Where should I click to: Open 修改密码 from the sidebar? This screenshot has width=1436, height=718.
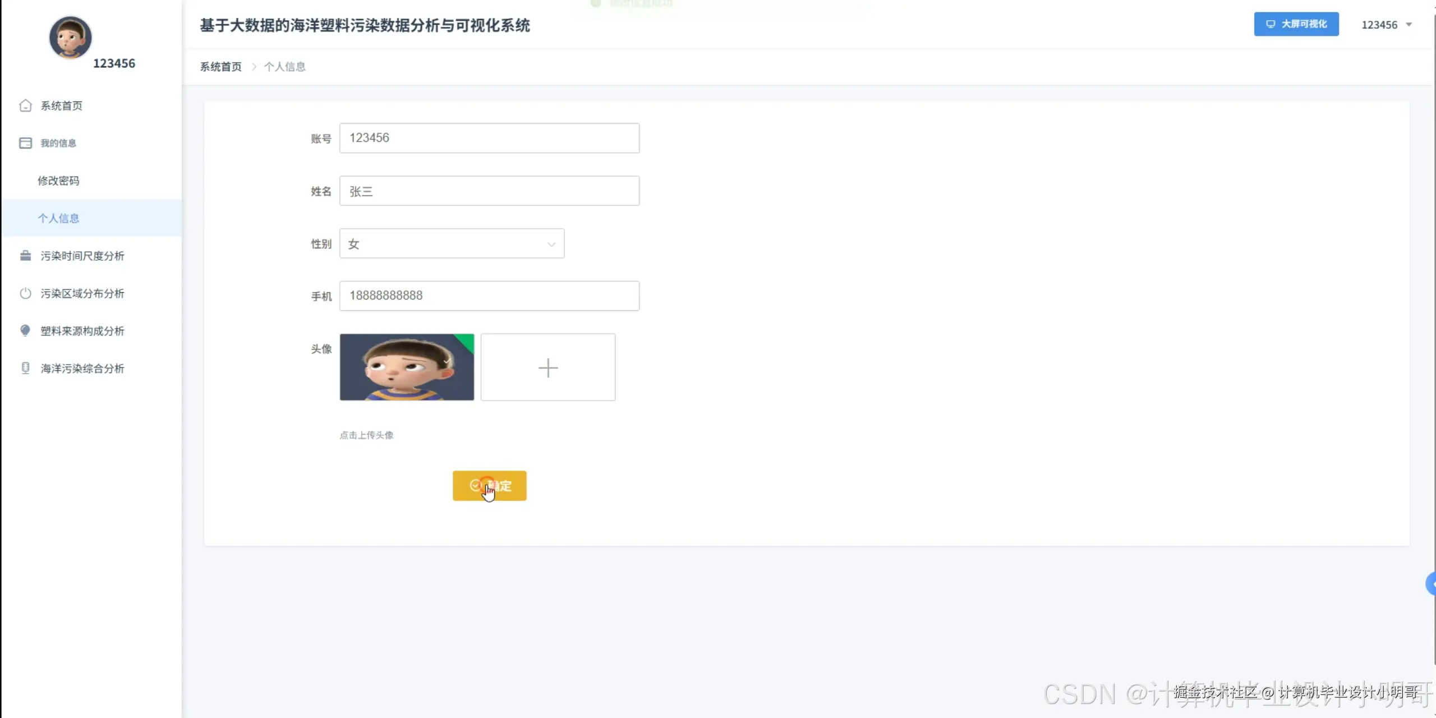click(x=58, y=181)
